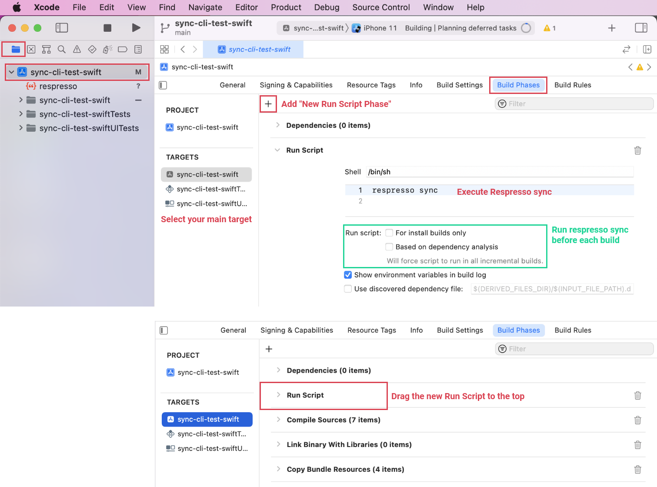Click the Shell /bin/sh input field
Screen dimensions: 657x487
(500, 172)
